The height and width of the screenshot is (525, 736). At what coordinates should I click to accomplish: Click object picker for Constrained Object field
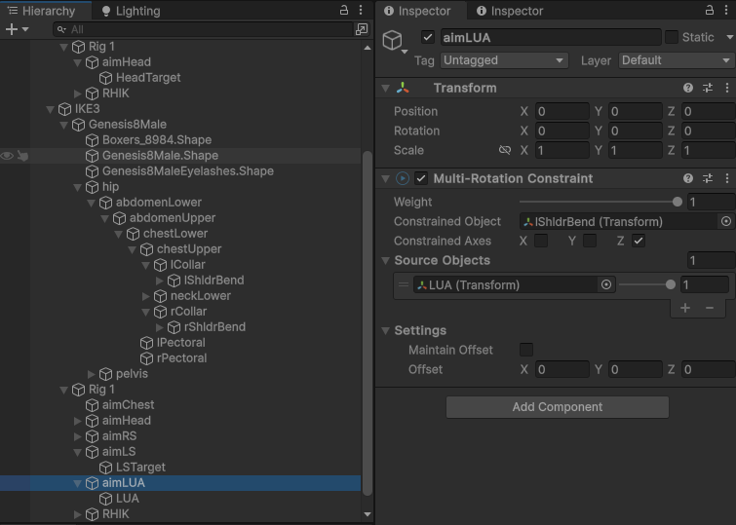(x=725, y=221)
